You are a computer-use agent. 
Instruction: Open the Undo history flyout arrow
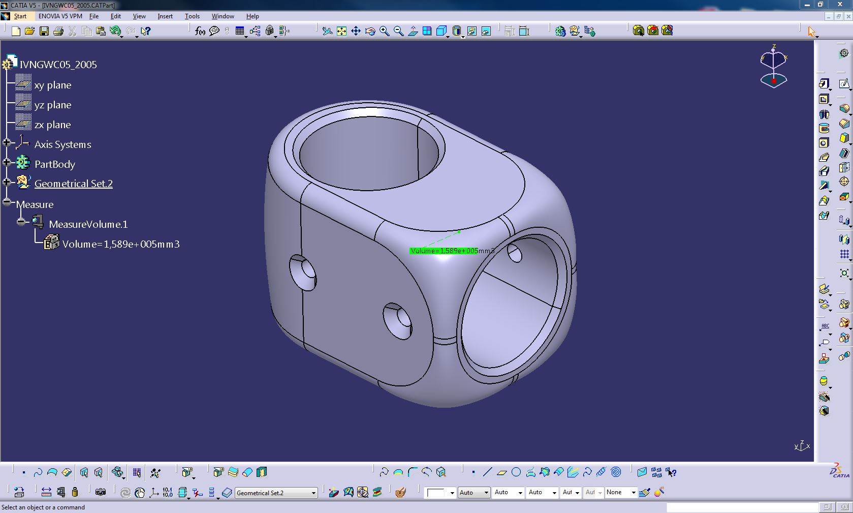[122, 37]
